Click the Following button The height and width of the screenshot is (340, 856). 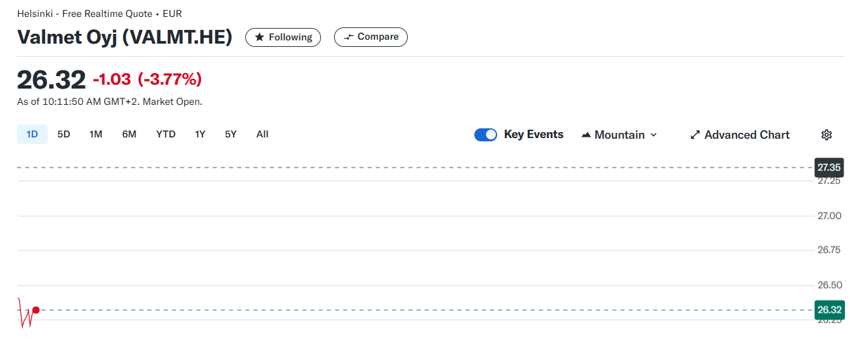pyautogui.click(x=283, y=37)
